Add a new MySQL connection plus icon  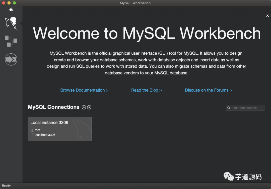(84, 107)
